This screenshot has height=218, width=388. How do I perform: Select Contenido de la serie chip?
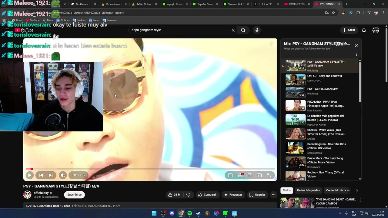tap(338, 190)
